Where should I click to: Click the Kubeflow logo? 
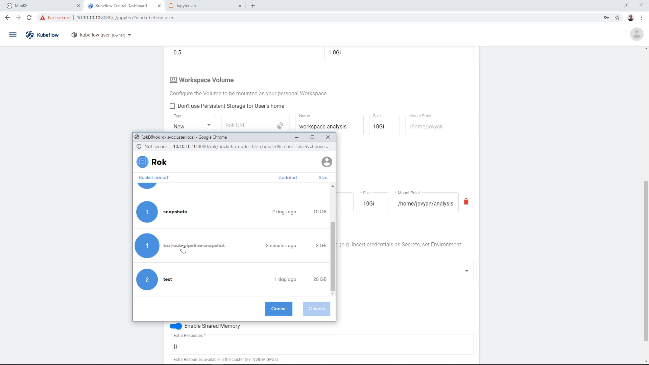42,35
